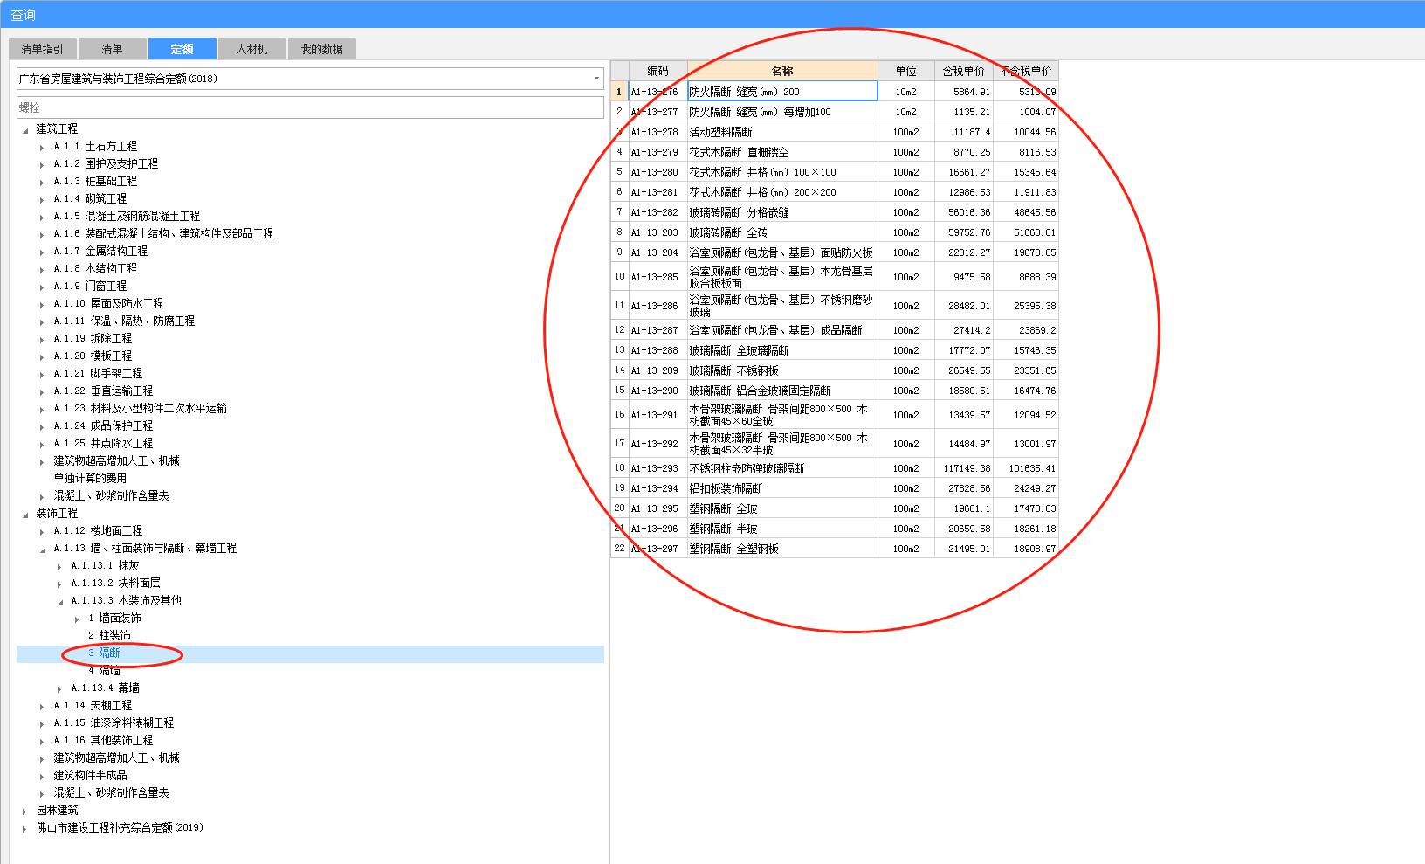This screenshot has height=864, width=1425.
Task: Select A.1.10 屋面及防水工程 item
Action: (x=108, y=303)
